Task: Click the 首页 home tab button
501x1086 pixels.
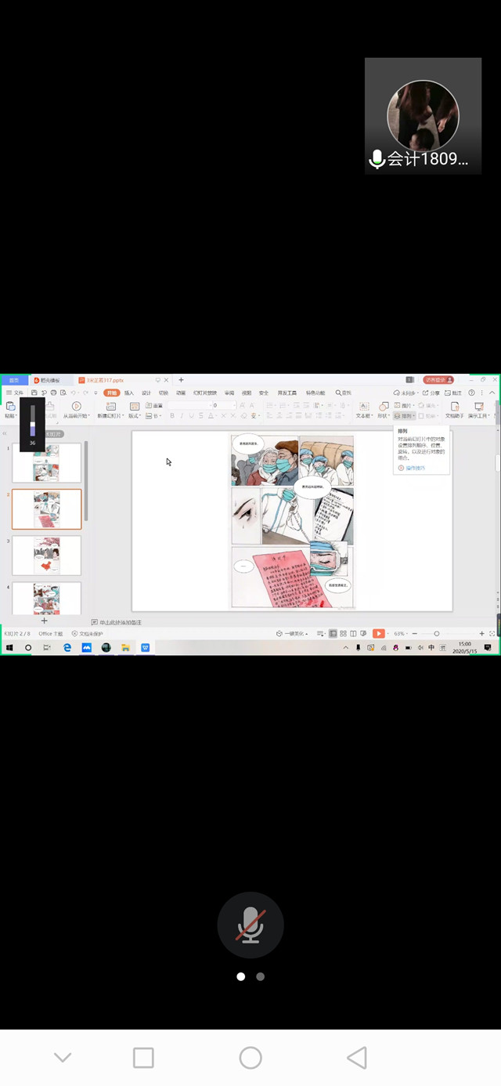Action: tap(14, 380)
